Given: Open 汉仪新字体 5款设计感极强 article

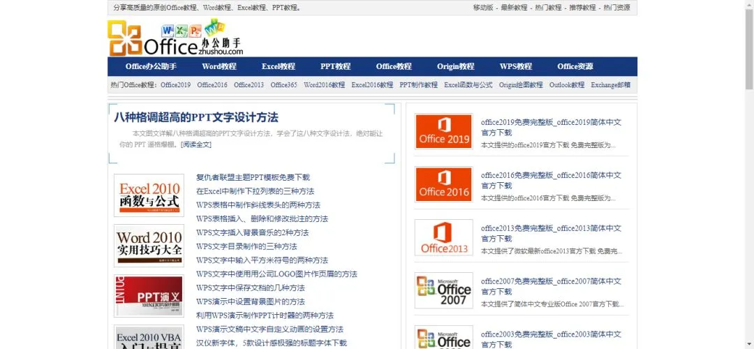Looking at the screenshot, I should 271,343.
